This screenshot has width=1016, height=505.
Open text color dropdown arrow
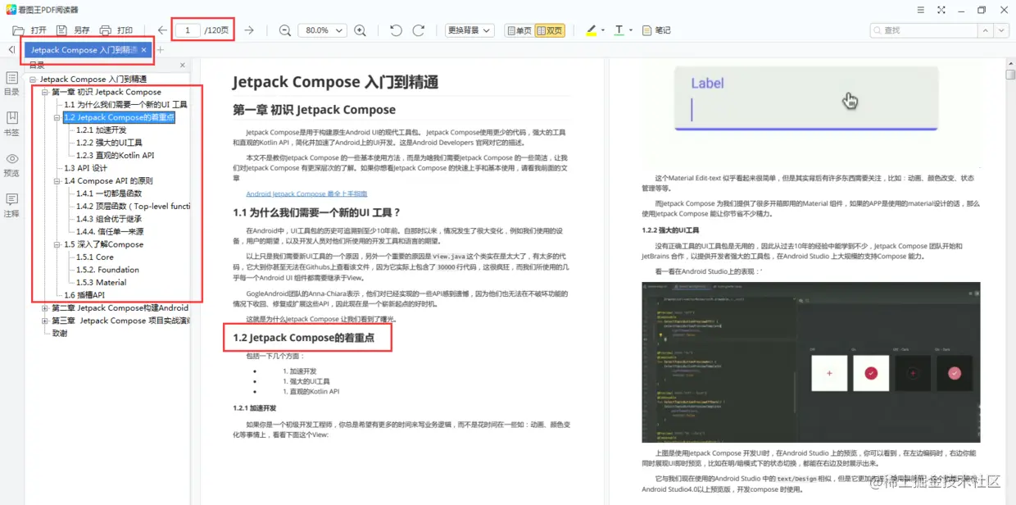[630, 30]
